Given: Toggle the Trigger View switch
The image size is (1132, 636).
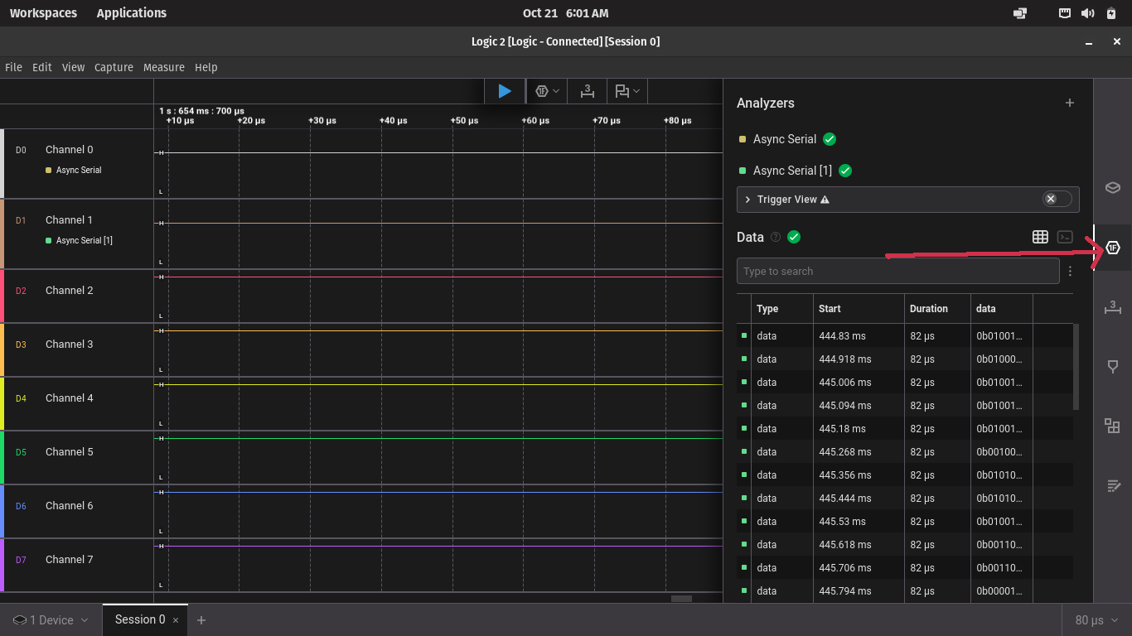Looking at the screenshot, I should click(1057, 199).
